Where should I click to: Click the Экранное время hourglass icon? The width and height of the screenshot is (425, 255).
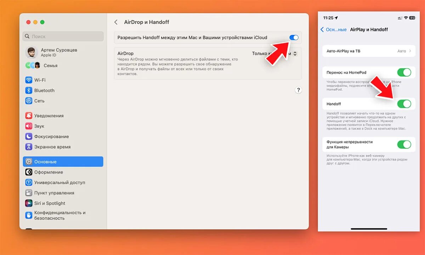pyautogui.click(x=29, y=147)
